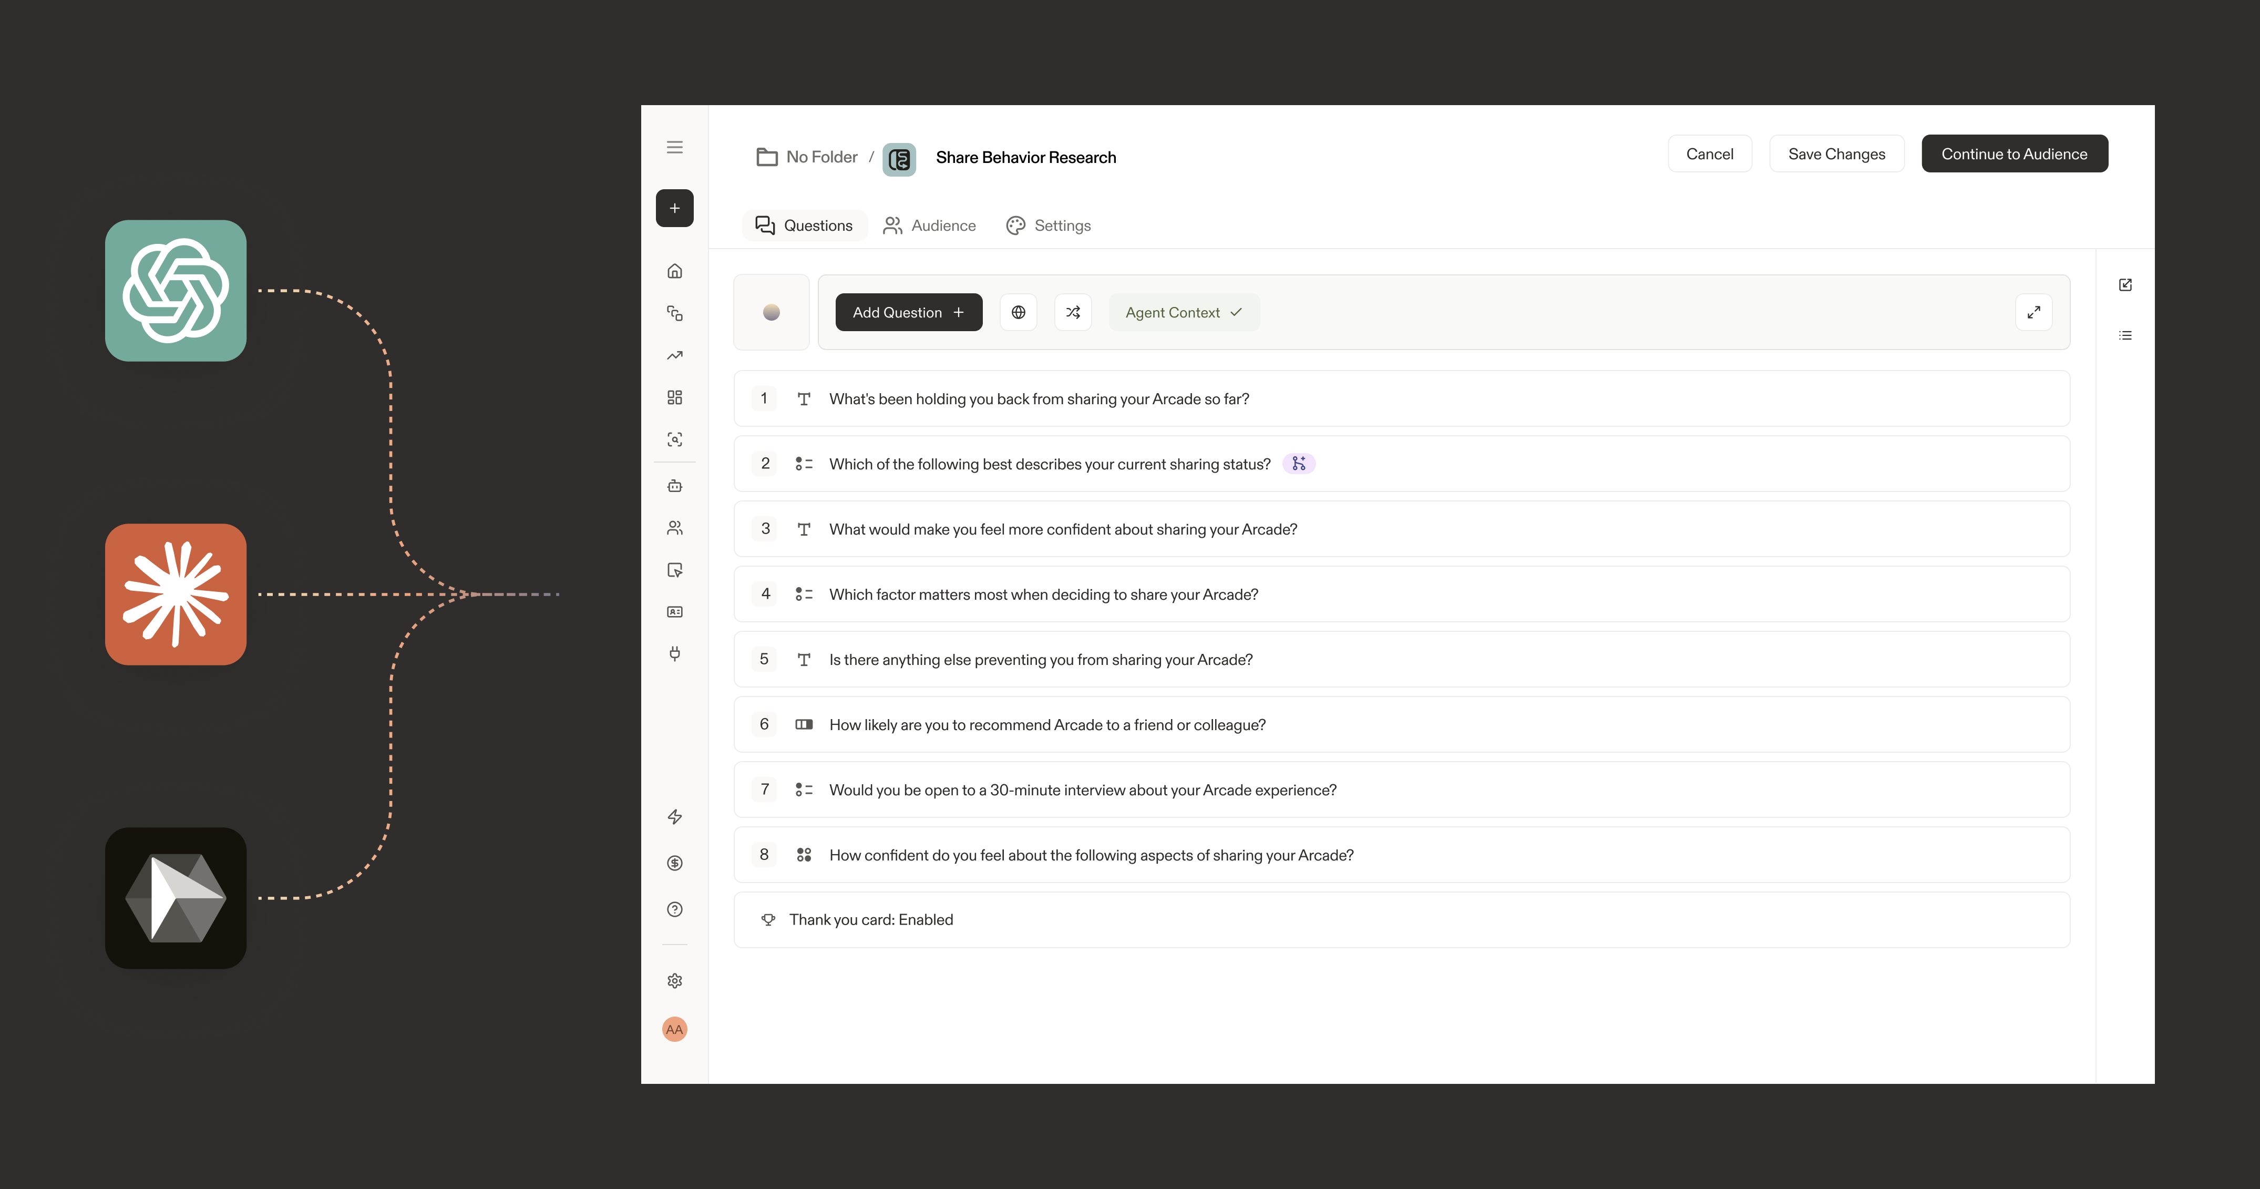
Task: Open the dashboard grid icon in the sidebar
Action: (675, 397)
